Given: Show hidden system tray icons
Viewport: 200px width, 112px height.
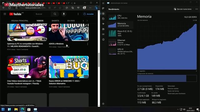Looking at the screenshot, I should [x=178, y=109].
